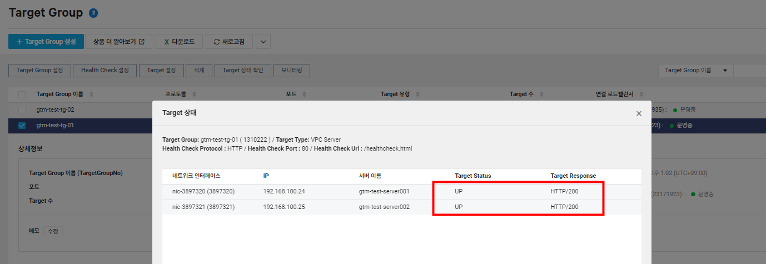The height and width of the screenshot is (264, 766).
Task: Click IP 192.168.100.25 cell
Action: 284,207
